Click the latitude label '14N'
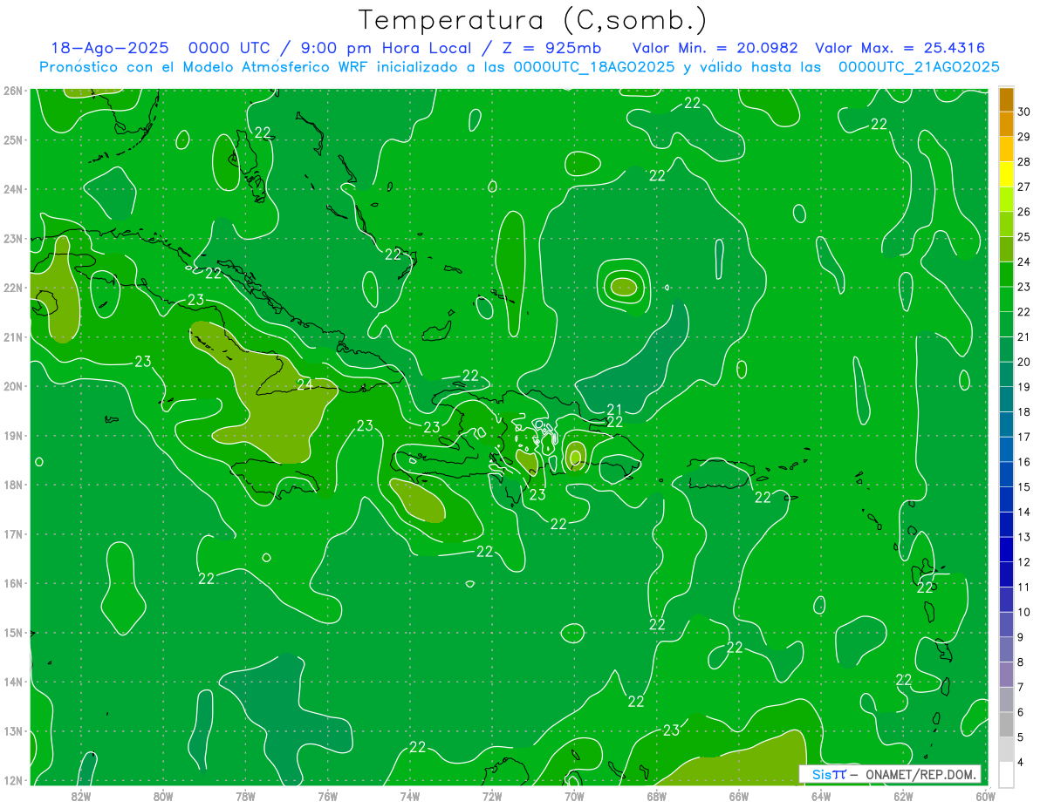This screenshot has height=808, width=1047. pos(13,682)
